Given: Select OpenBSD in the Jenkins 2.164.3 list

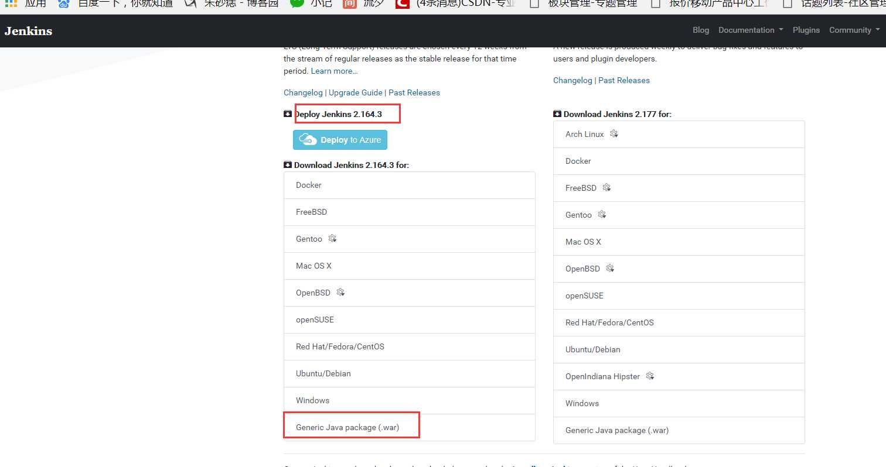Looking at the screenshot, I should tap(410, 293).
